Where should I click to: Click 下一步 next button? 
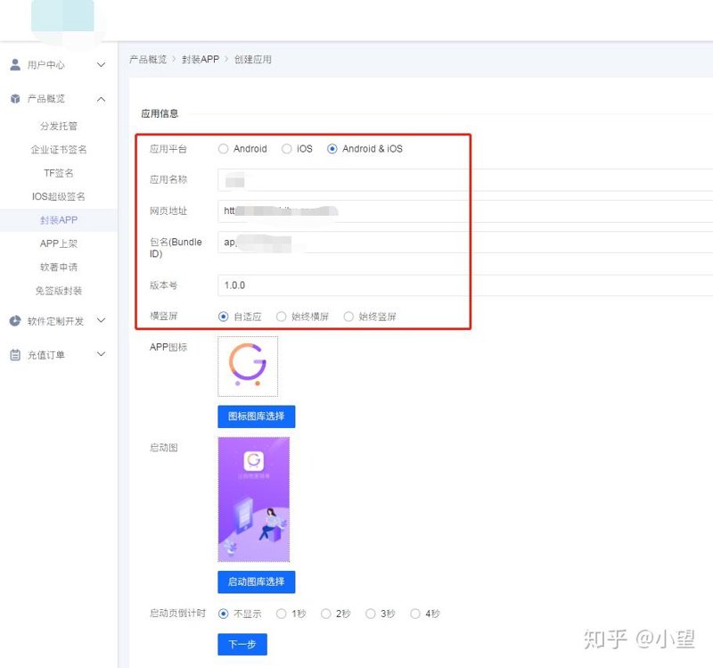pos(242,644)
